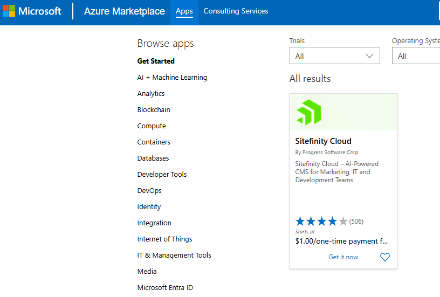Click the All results heading
This screenshot has width=440, height=297.
310,79
